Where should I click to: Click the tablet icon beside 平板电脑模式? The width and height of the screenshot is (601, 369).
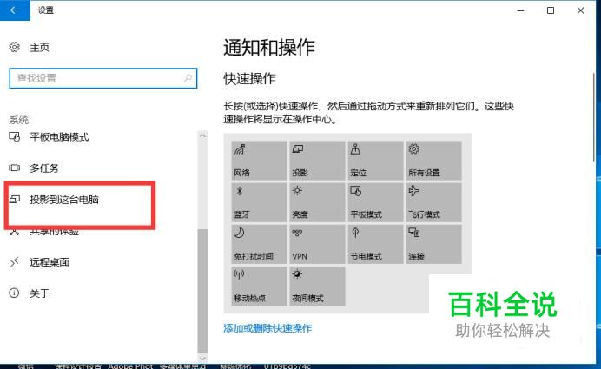coord(14,137)
